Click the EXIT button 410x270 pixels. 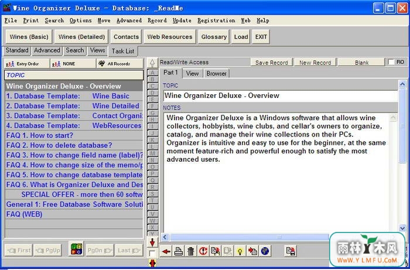261,36
